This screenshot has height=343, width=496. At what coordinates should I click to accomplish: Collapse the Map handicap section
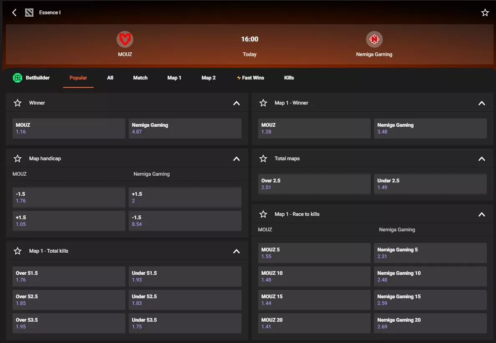(x=236, y=159)
